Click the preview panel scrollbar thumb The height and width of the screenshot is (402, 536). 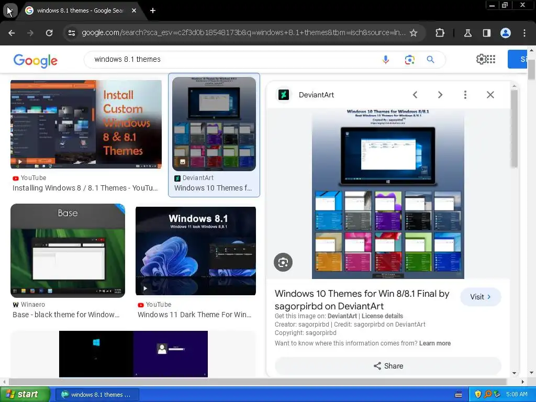pyautogui.click(x=514, y=128)
